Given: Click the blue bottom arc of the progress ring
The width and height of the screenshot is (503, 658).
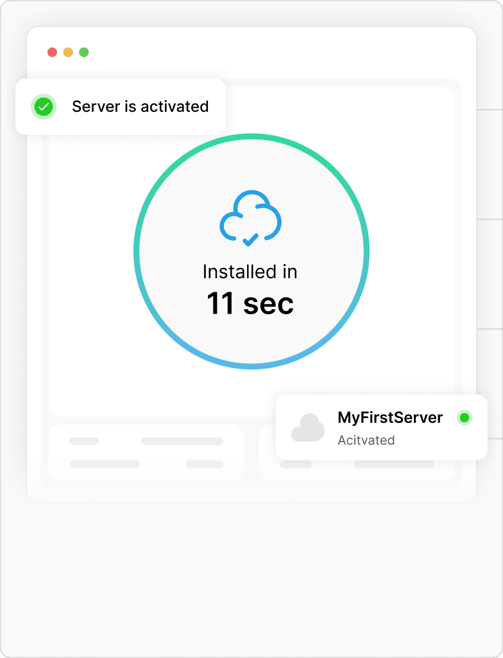Looking at the screenshot, I should [x=251, y=366].
